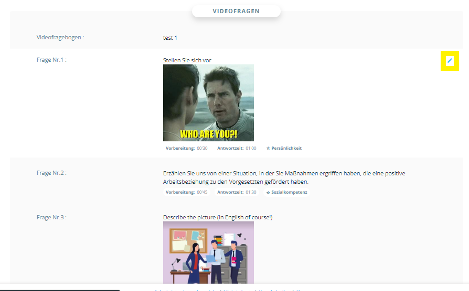Click the question 2 text about Vorgesetzten
The width and height of the screenshot is (469, 291).
(284, 177)
